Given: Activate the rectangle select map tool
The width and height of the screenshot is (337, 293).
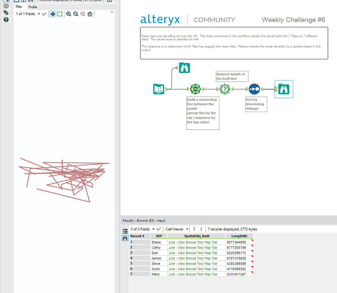Looking at the screenshot, I should 60,14.
